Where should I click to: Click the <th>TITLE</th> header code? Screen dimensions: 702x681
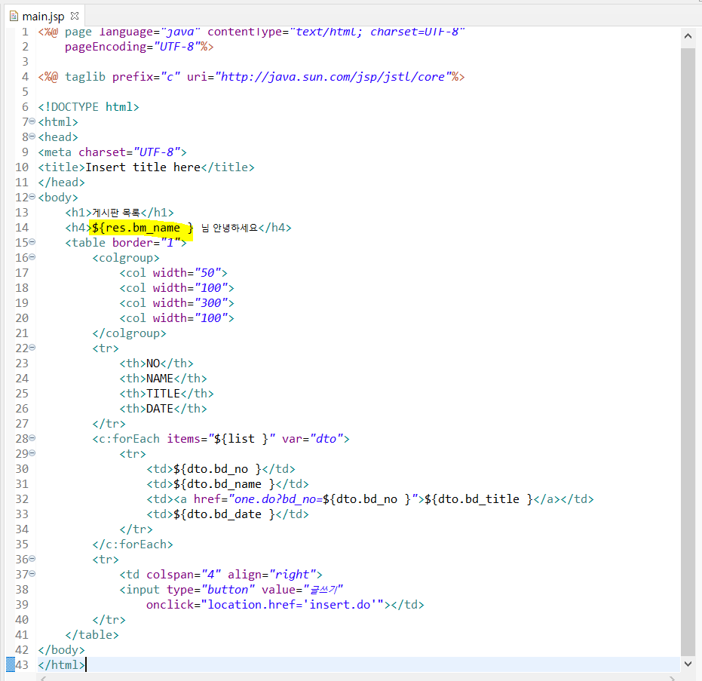click(167, 394)
